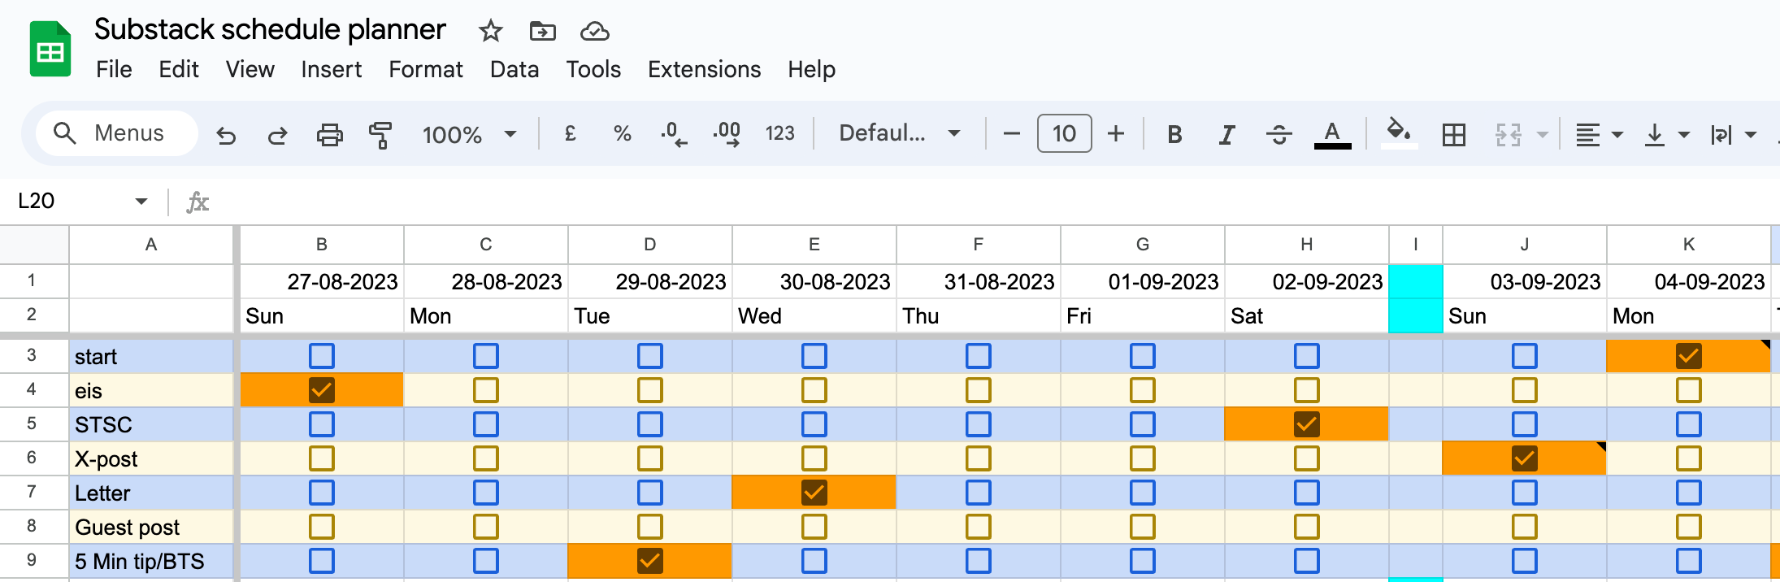This screenshot has height=582, width=1780.
Task: Increase decimal places
Action: click(x=727, y=134)
